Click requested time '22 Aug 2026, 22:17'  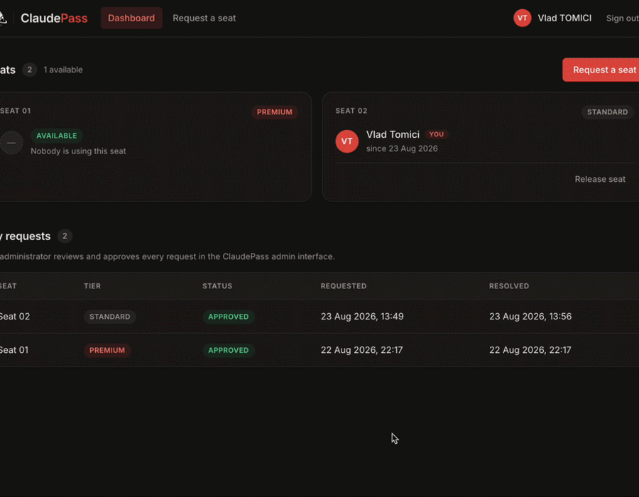[x=361, y=350]
